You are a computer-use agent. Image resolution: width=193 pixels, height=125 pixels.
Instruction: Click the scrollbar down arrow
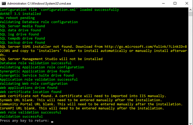point(190,123)
